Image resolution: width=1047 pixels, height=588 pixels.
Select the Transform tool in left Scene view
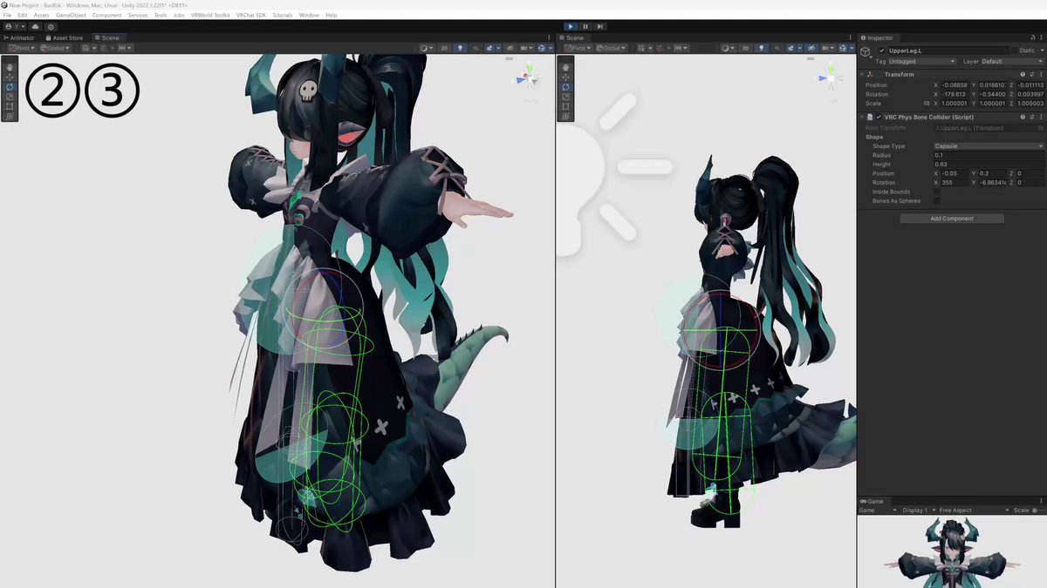(x=10, y=116)
